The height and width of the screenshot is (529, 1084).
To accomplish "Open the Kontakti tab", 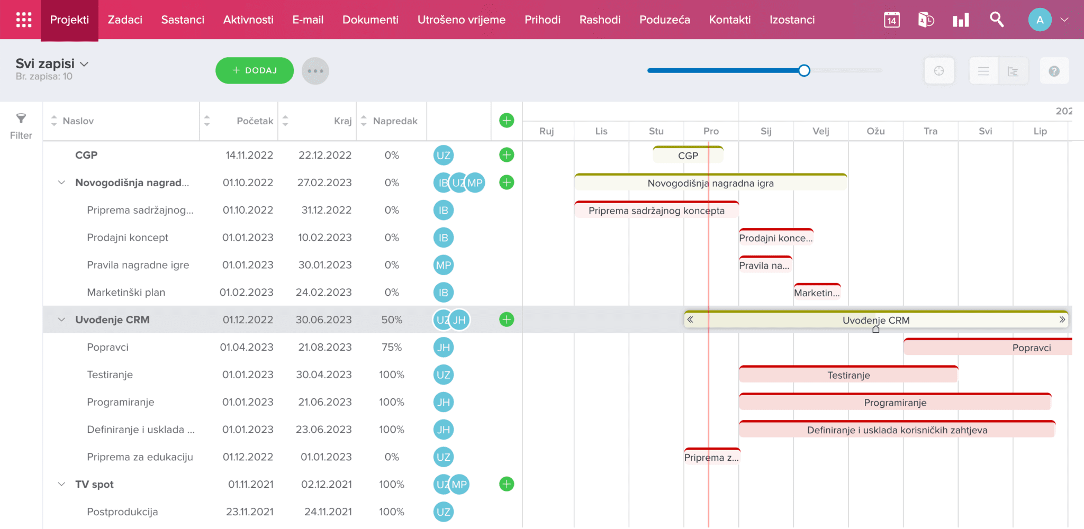I will (x=730, y=20).
